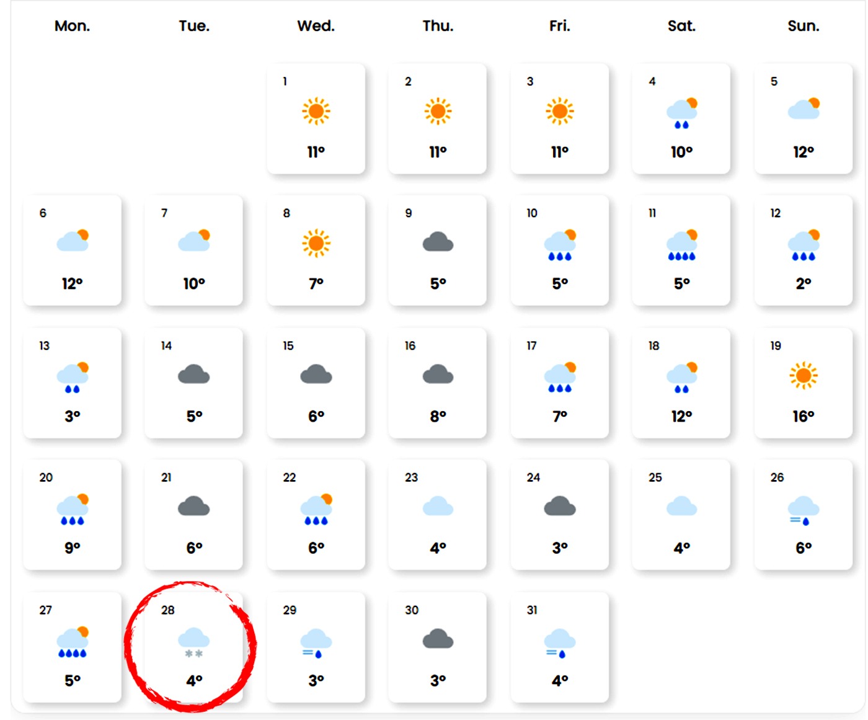This screenshot has height=720, width=868.
Task: Click the partly cloudy icon on day 5
Action: point(803,109)
